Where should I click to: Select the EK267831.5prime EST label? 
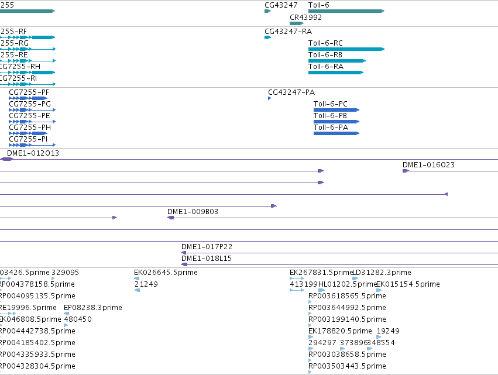pyautogui.click(x=321, y=273)
